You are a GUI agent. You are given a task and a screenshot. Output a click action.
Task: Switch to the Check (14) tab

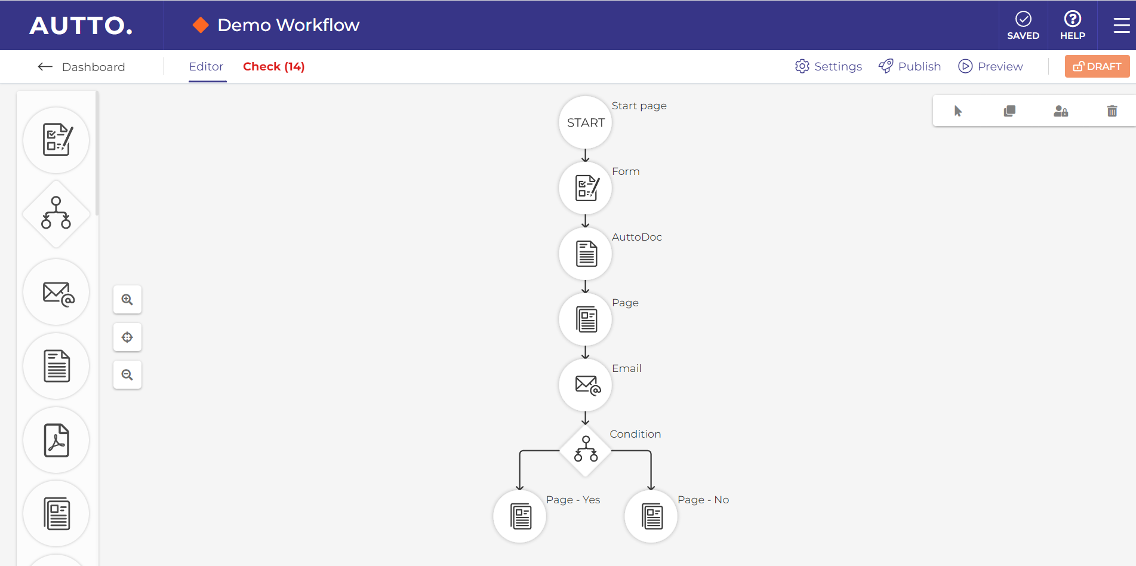tap(273, 66)
